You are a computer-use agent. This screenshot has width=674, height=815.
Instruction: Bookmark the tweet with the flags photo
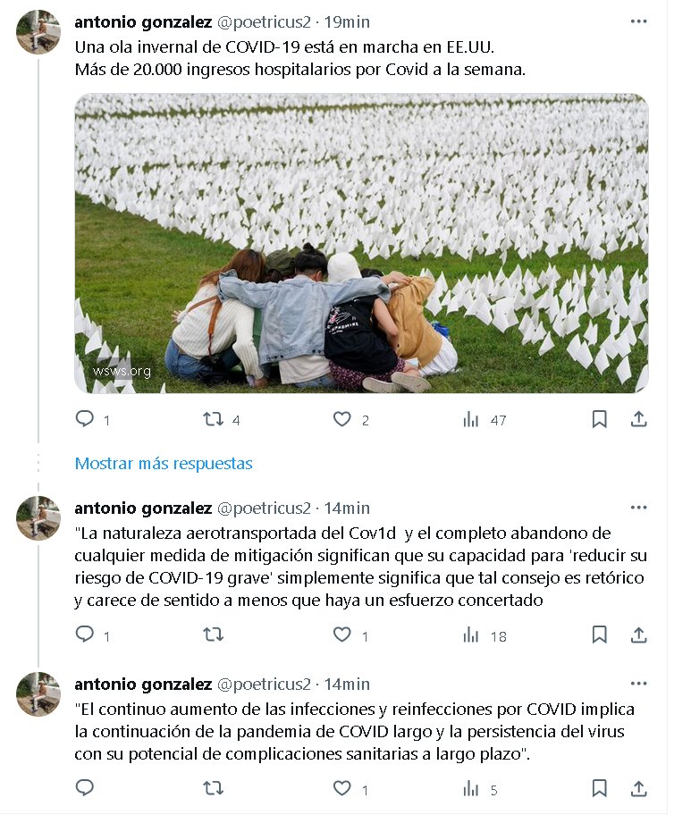tap(600, 419)
